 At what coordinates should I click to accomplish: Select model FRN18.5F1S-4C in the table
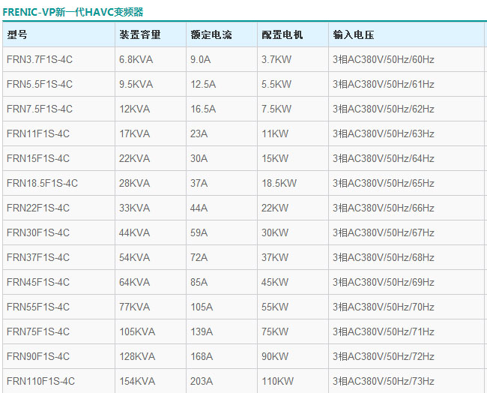click(x=42, y=183)
